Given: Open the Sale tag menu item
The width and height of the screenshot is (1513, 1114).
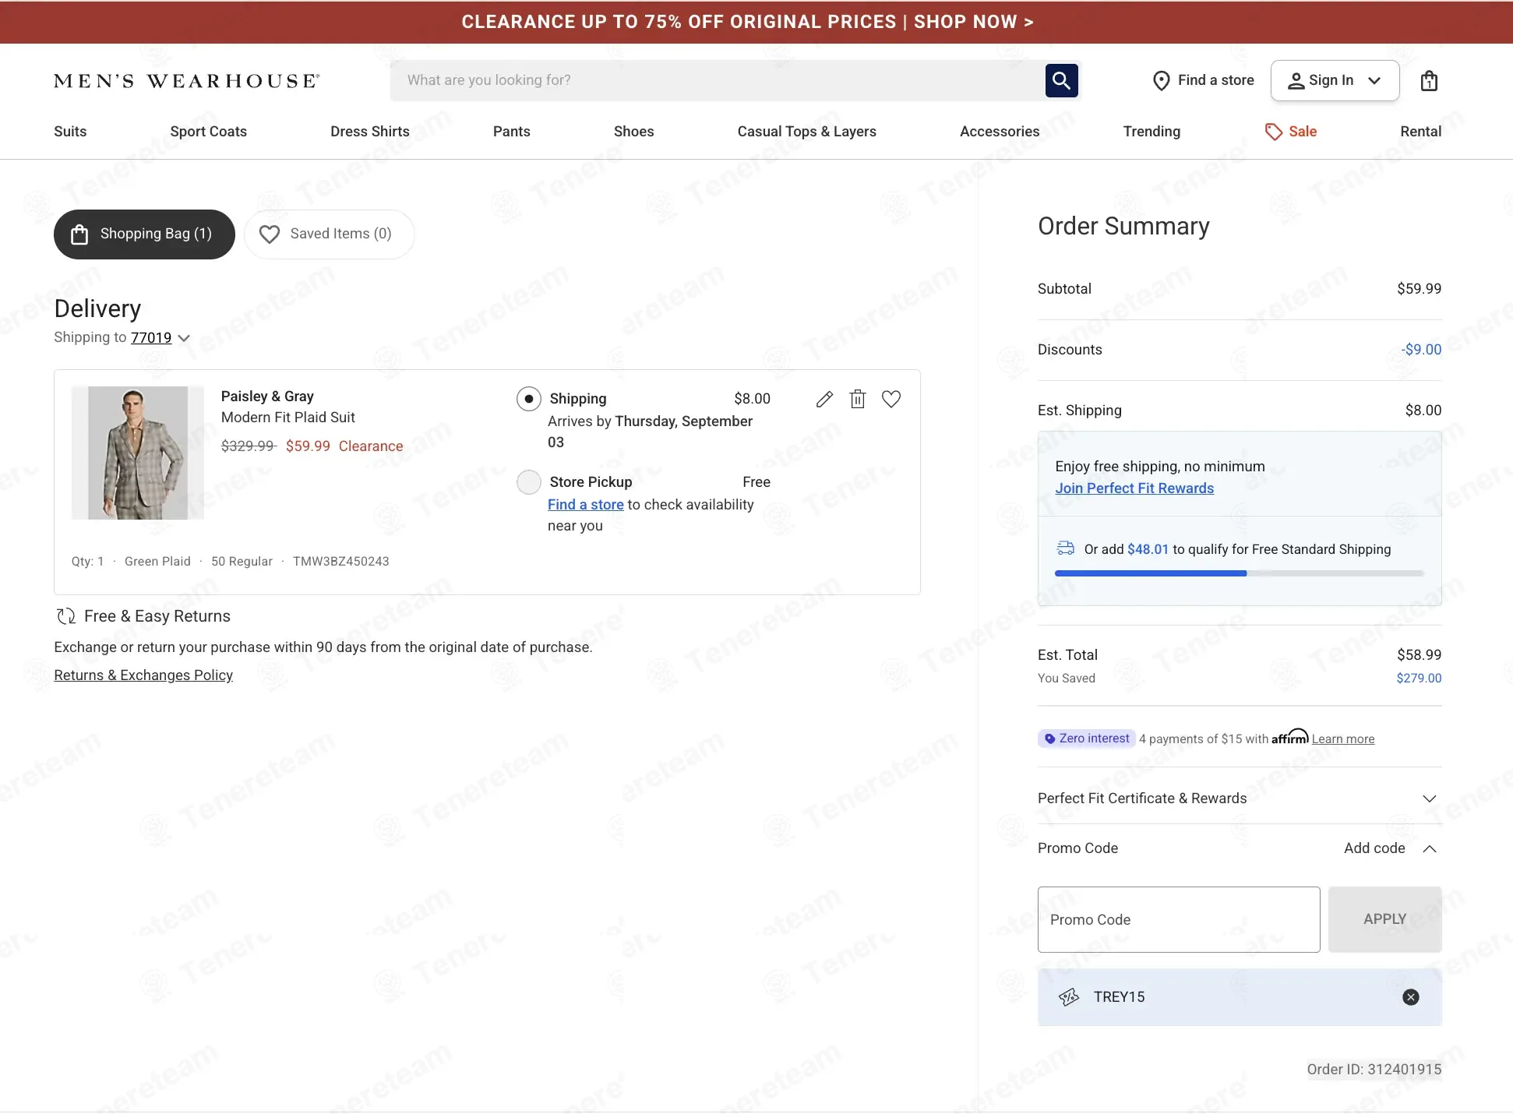Looking at the screenshot, I should pyautogui.click(x=1291, y=132).
